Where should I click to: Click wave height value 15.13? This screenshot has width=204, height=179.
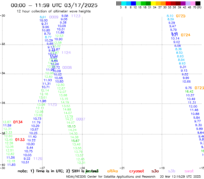pyautogui.click(x=71, y=126)
